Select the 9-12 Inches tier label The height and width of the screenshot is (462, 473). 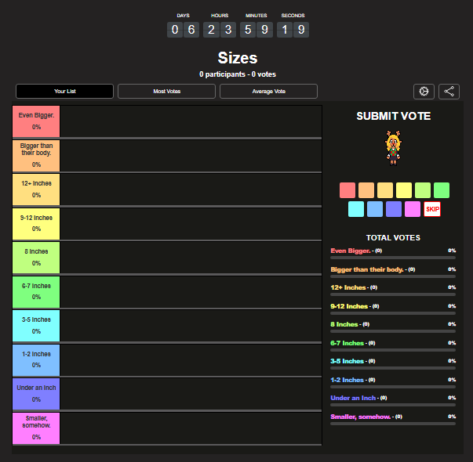click(x=36, y=224)
